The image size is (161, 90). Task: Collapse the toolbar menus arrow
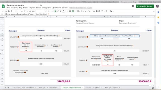tap(154, 11)
